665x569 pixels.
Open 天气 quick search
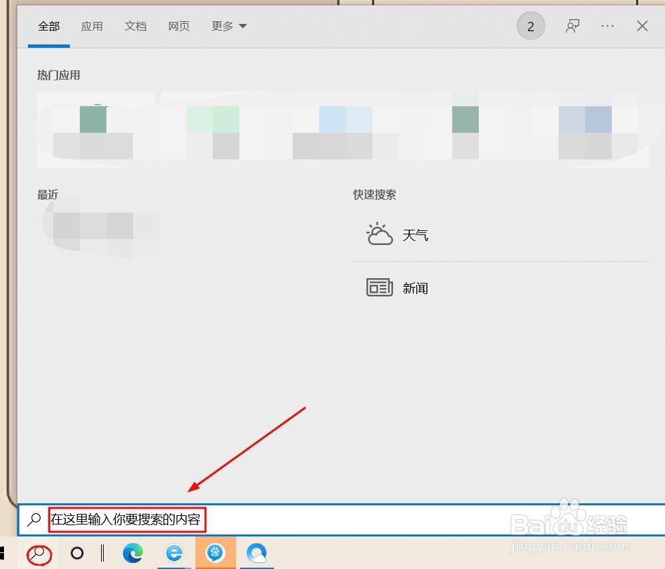tap(501, 235)
